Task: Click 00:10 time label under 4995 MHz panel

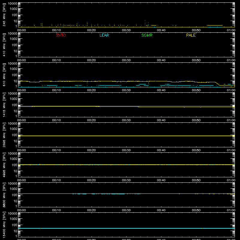Action: pyautogui.click(x=56, y=180)
